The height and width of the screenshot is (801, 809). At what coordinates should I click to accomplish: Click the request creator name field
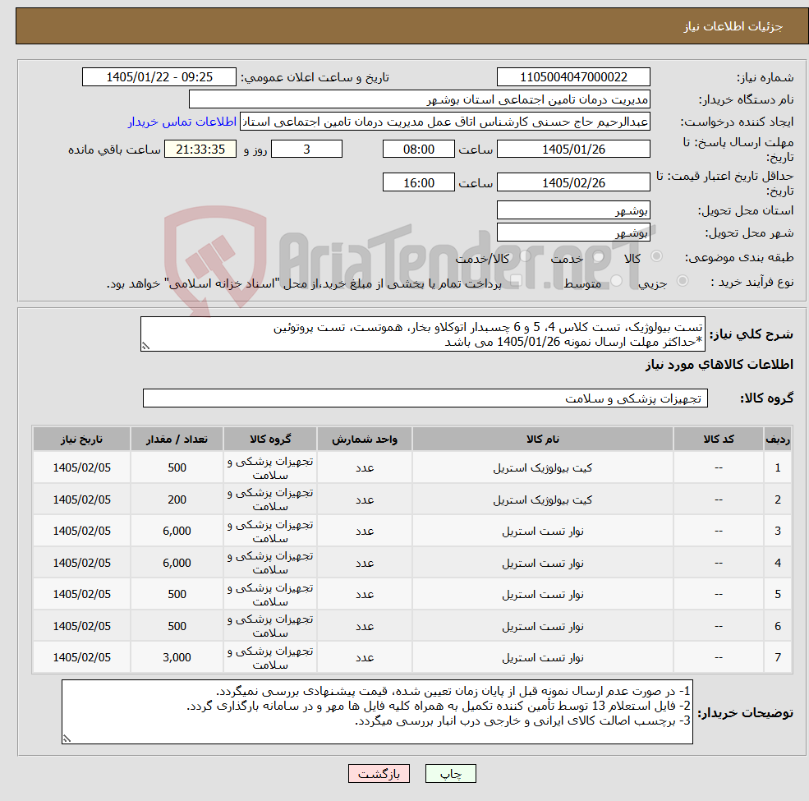pyautogui.click(x=444, y=122)
